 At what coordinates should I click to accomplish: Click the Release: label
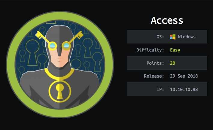154,76
